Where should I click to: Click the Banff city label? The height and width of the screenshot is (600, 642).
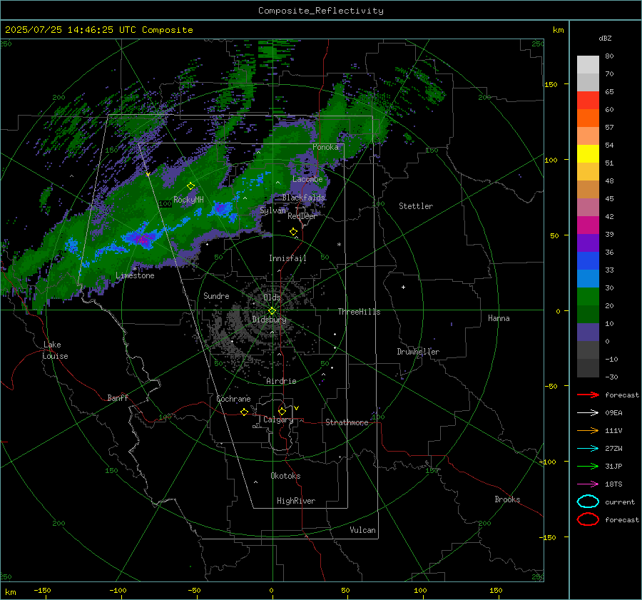point(118,397)
